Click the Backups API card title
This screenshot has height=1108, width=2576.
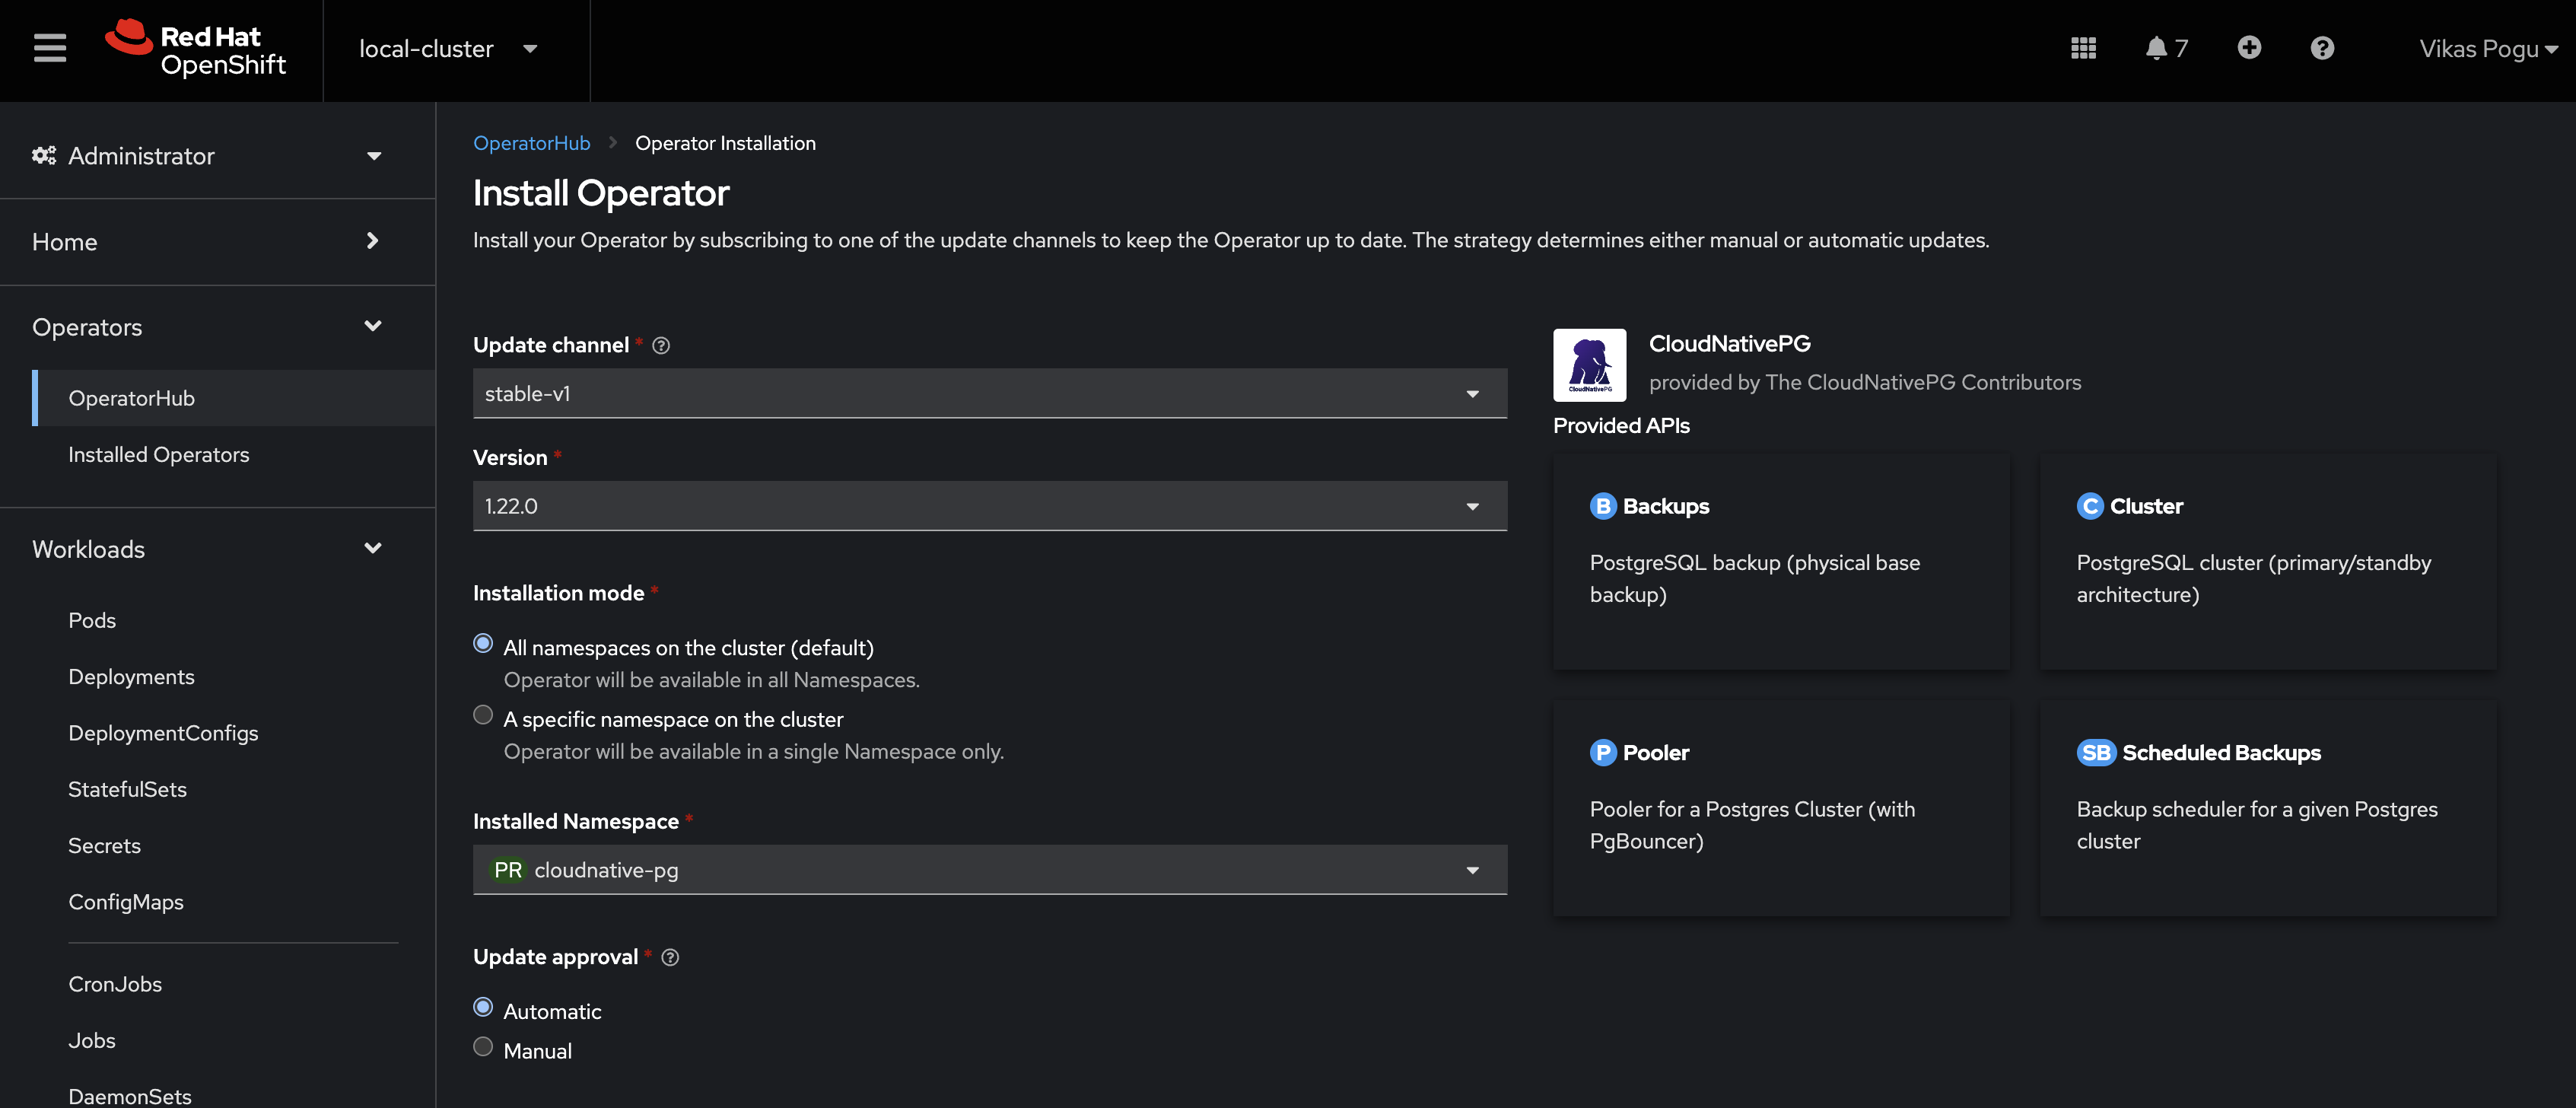pos(1666,506)
